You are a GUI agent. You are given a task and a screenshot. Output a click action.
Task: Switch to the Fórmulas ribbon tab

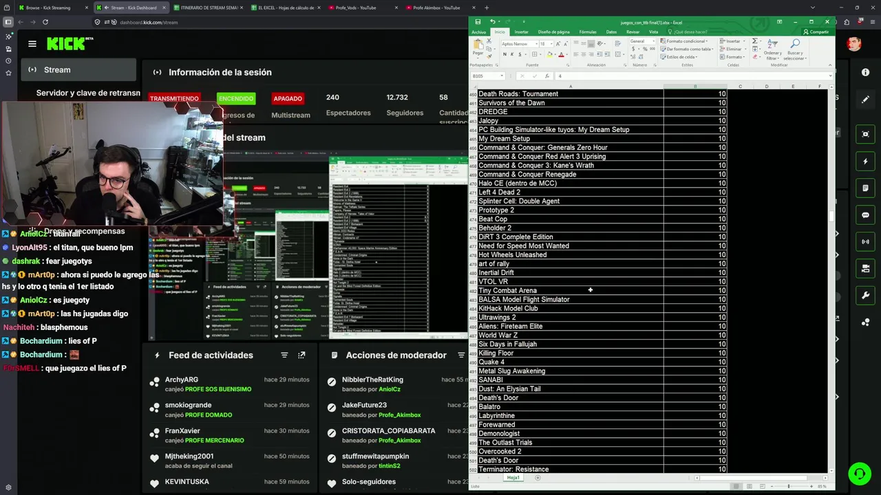coord(588,32)
